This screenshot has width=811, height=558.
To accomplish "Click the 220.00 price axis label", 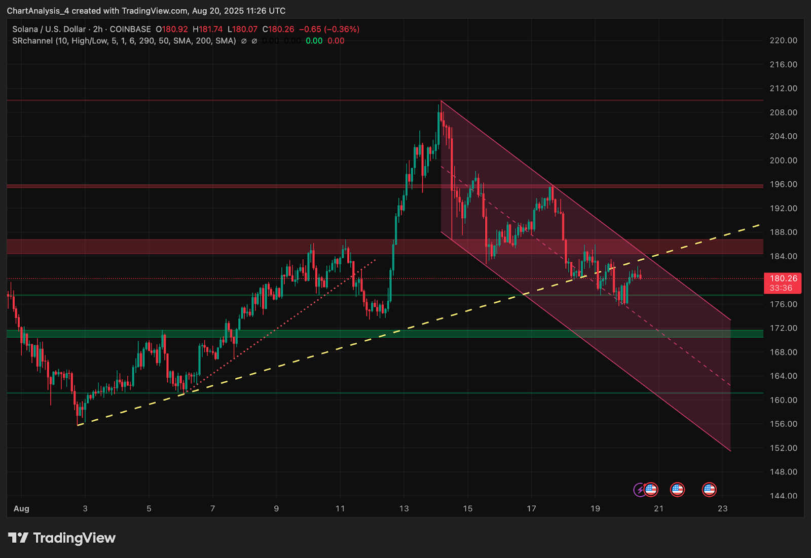I will [783, 41].
